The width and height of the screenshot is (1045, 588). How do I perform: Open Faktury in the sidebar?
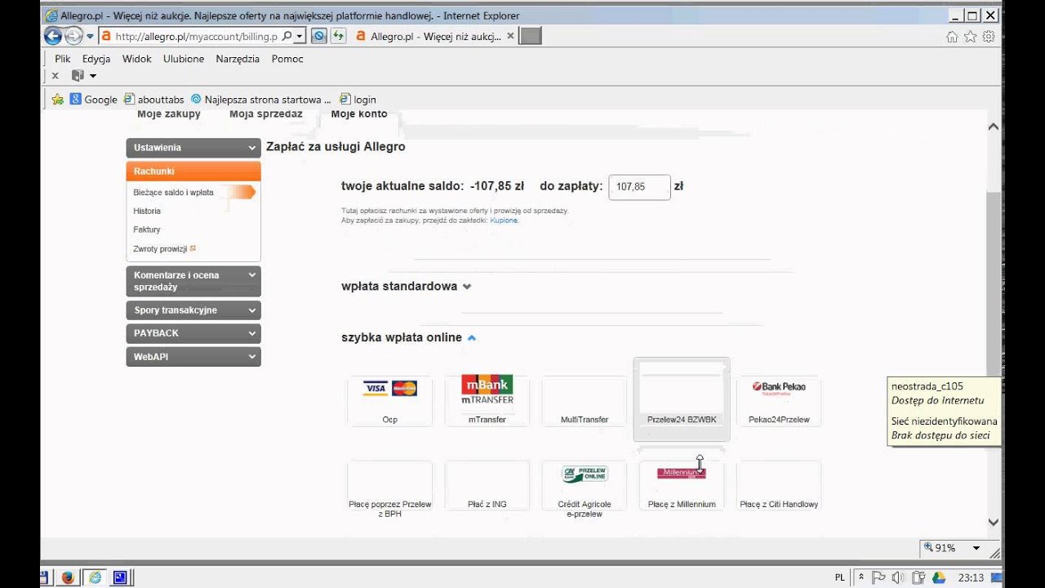147,229
